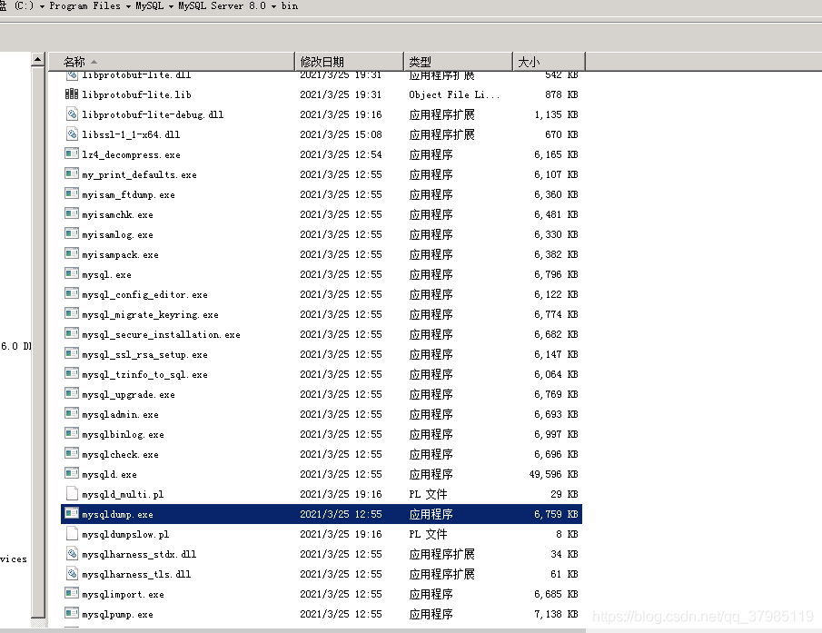Image resolution: width=822 pixels, height=633 pixels.
Task: Select file name mysql.exe
Action: [x=106, y=274]
